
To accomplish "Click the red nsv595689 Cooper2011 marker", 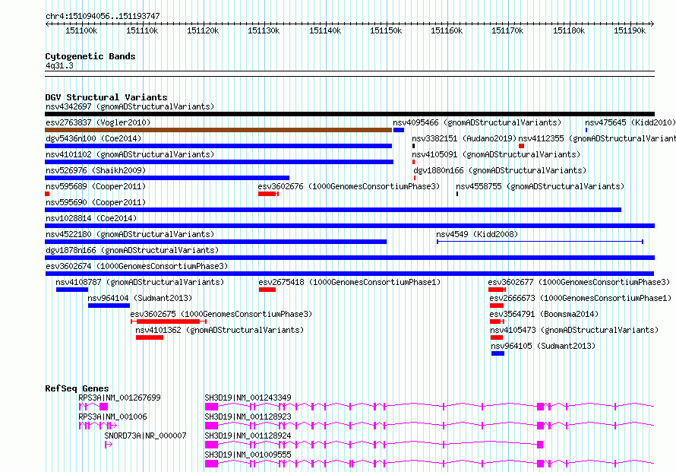I will 47,194.
